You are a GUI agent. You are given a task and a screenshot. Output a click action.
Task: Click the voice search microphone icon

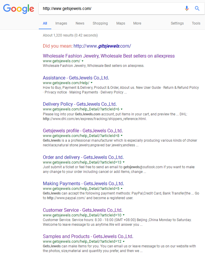click(x=187, y=8)
